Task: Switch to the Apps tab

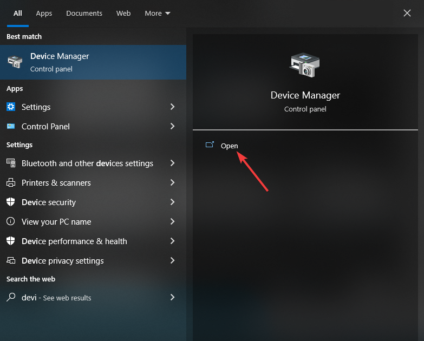Action: pyautogui.click(x=44, y=13)
